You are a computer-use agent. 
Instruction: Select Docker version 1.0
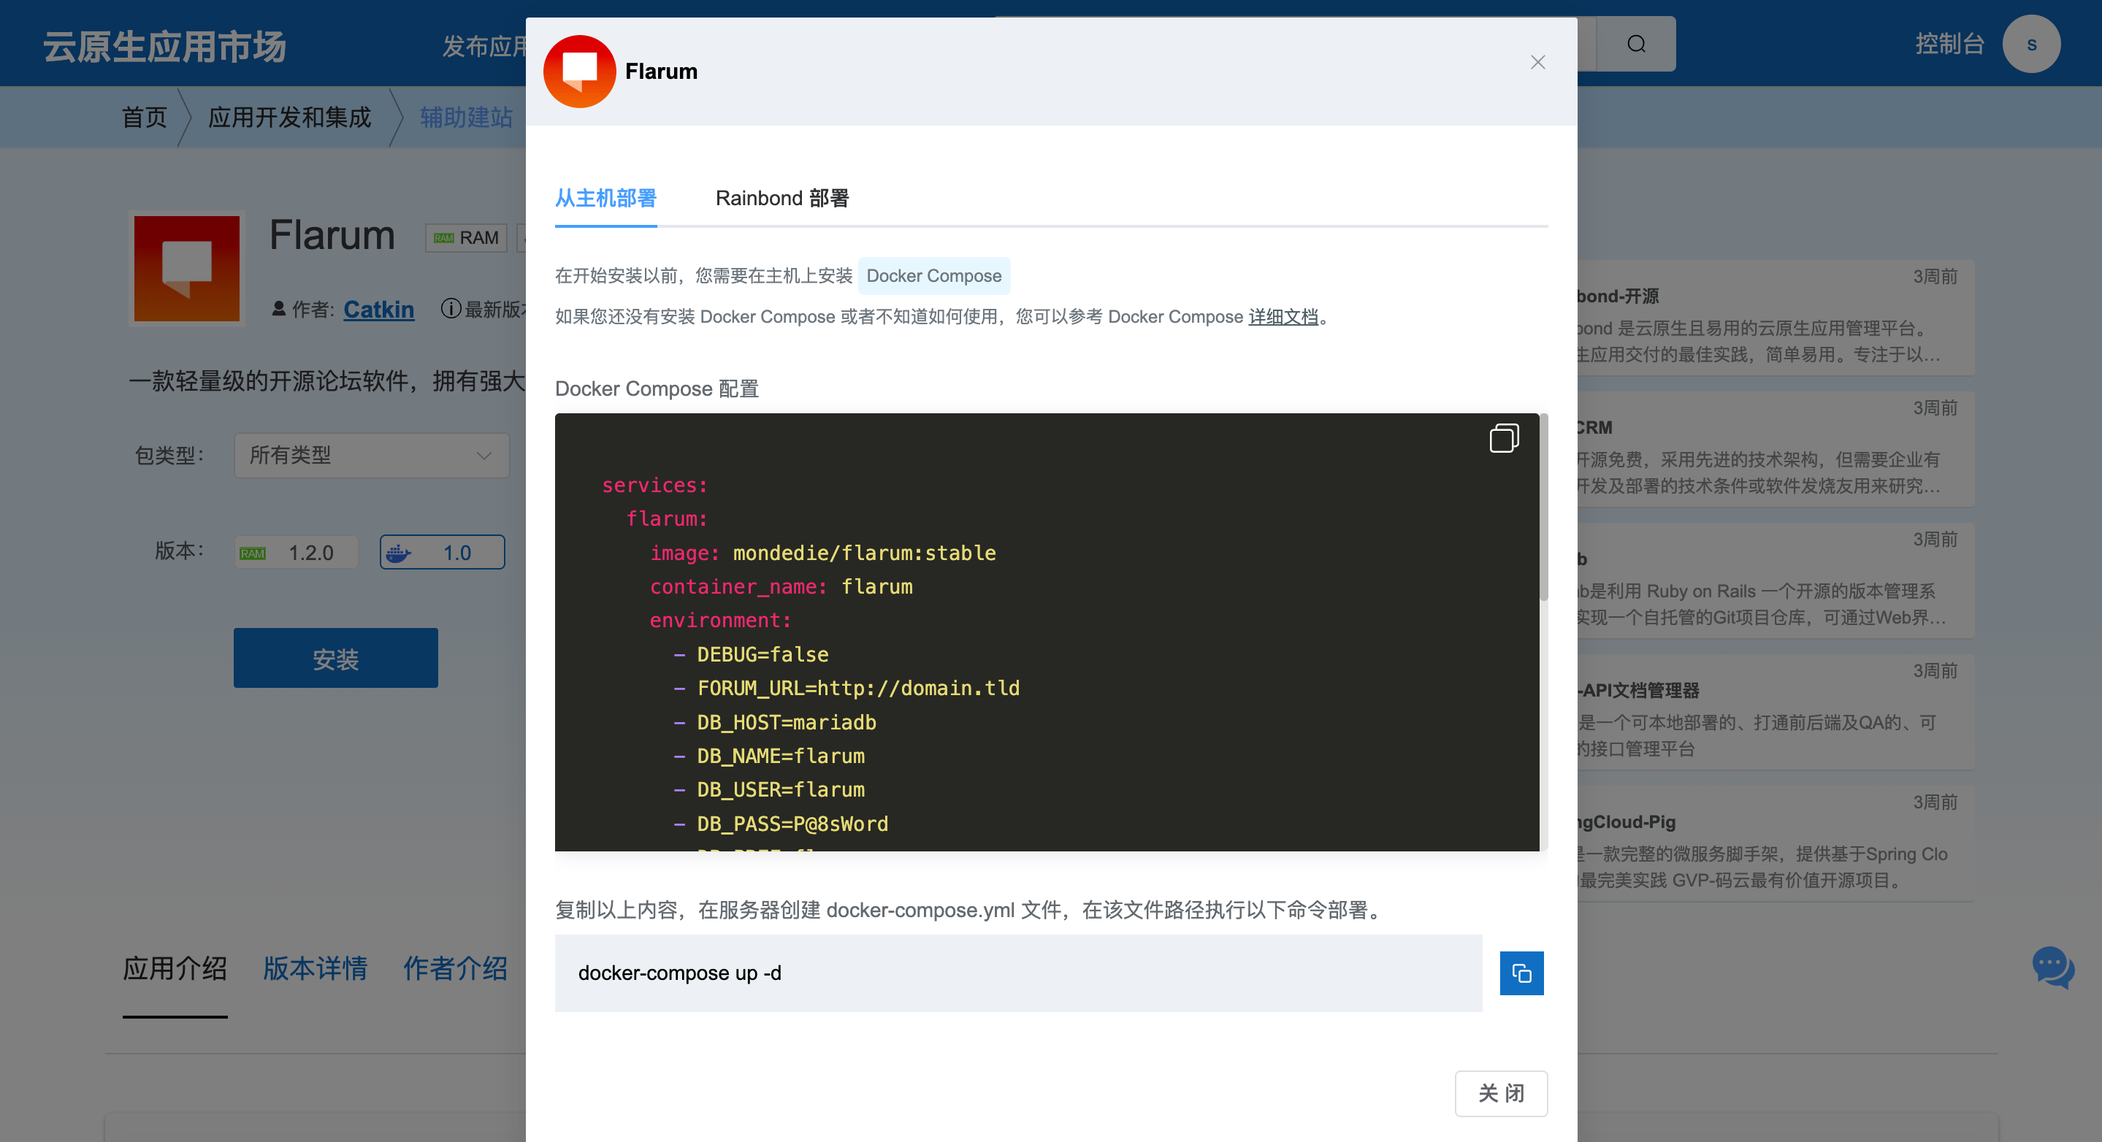[x=441, y=552]
